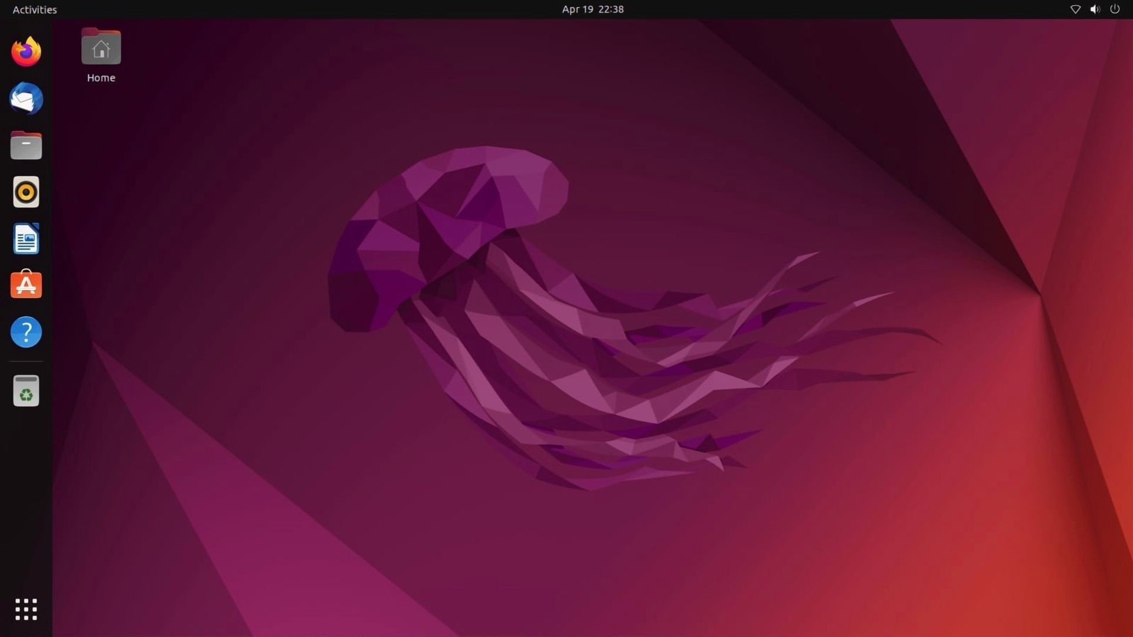Open the Help application

[x=26, y=332]
